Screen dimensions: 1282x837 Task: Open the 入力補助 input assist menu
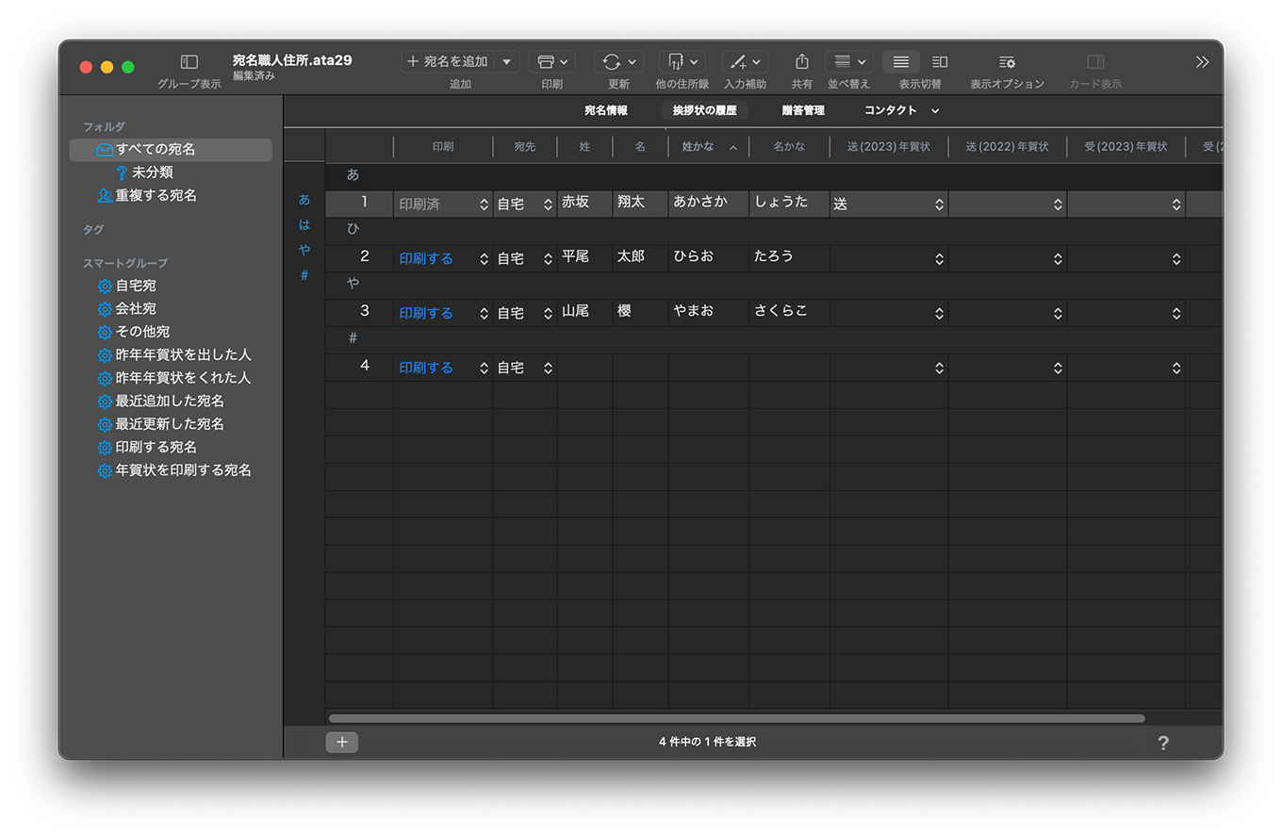click(x=745, y=61)
